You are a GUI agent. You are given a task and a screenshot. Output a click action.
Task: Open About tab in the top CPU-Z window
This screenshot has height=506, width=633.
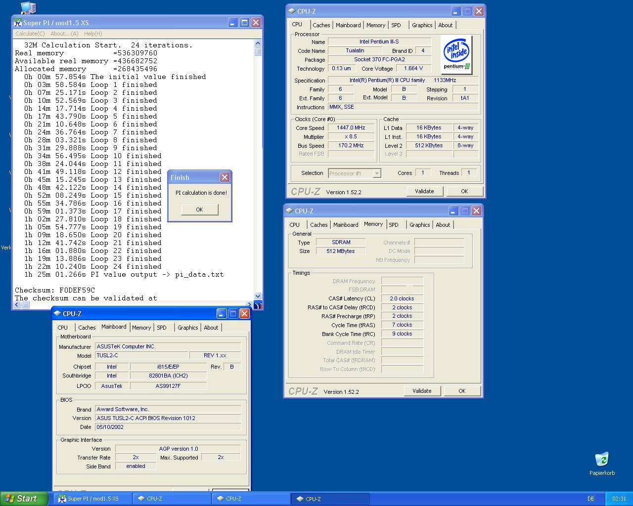446,25
